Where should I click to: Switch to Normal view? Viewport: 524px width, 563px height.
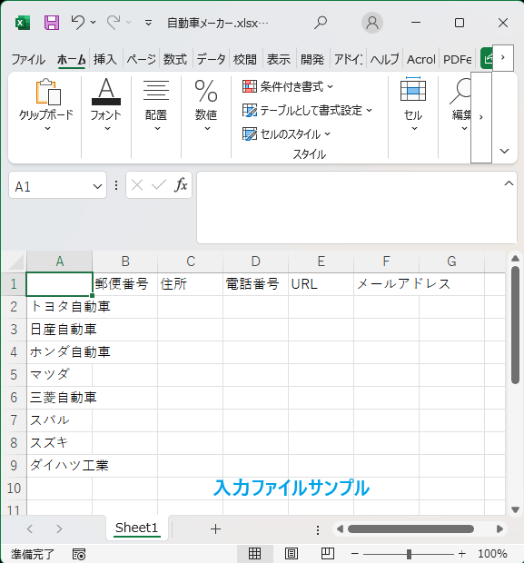(x=254, y=554)
